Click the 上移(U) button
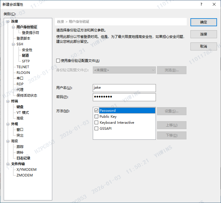This screenshot has height=203, width=221. pos(172,125)
